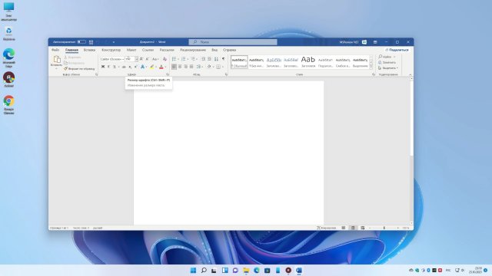This screenshot has width=492, height=276.
Task: Justify the paragraph text
Action: [x=191, y=67]
